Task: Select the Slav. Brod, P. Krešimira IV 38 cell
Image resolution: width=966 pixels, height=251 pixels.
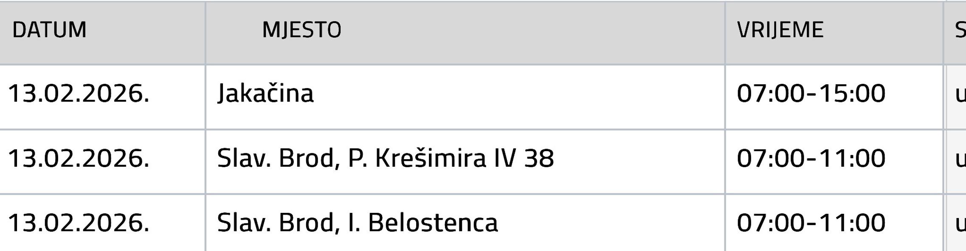Action: [385, 159]
